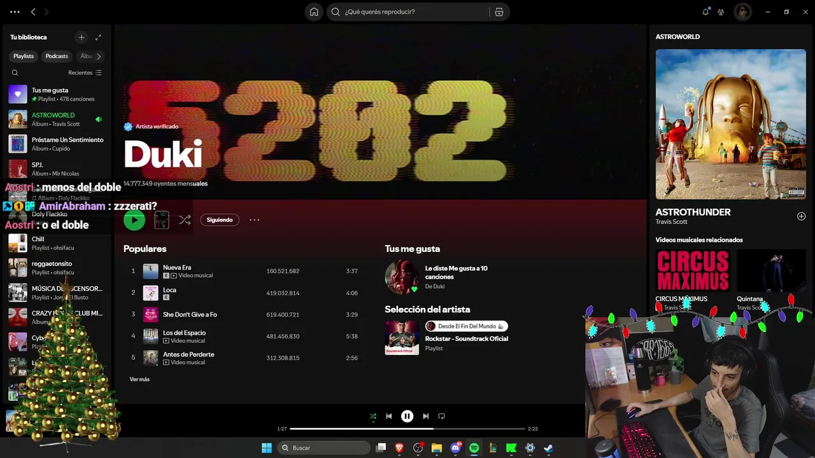Open ASTROWORLD album in library
The image size is (815, 458).
pyautogui.click(x=56, y=119)
